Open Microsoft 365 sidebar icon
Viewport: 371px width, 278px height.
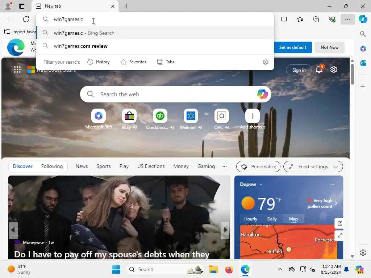click(x=363, y=49)
